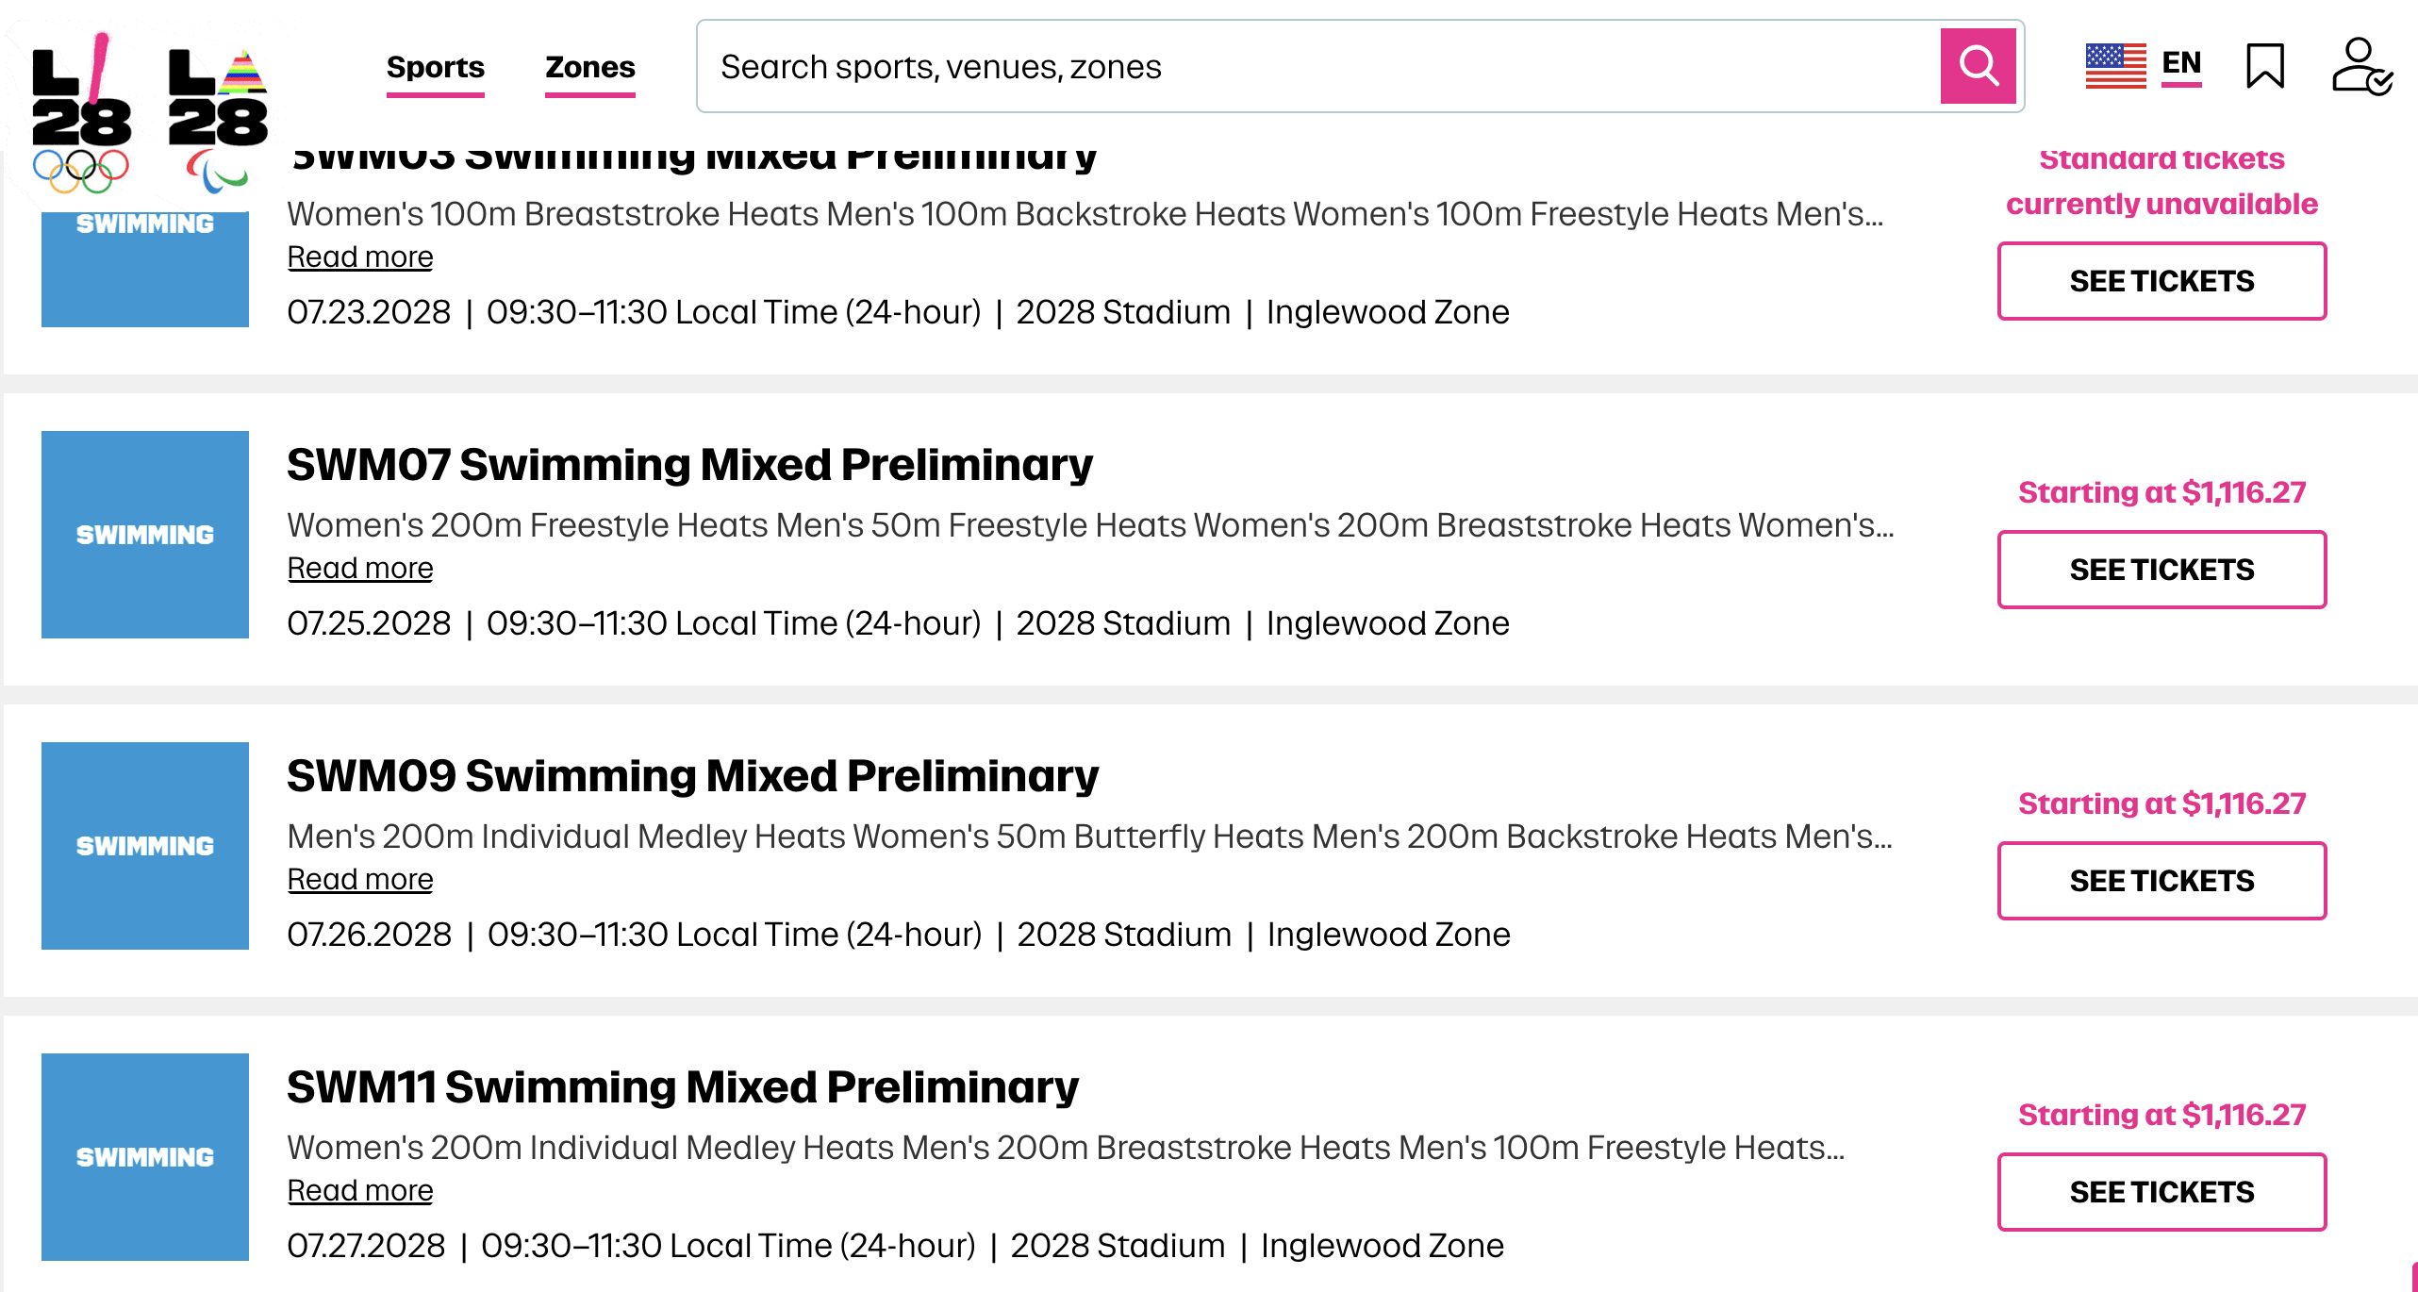The width and height of the screenshot is (2418, 1292).
Task: Select the Sports menu item
Action: pyautogui.click(x=435, y=67)
